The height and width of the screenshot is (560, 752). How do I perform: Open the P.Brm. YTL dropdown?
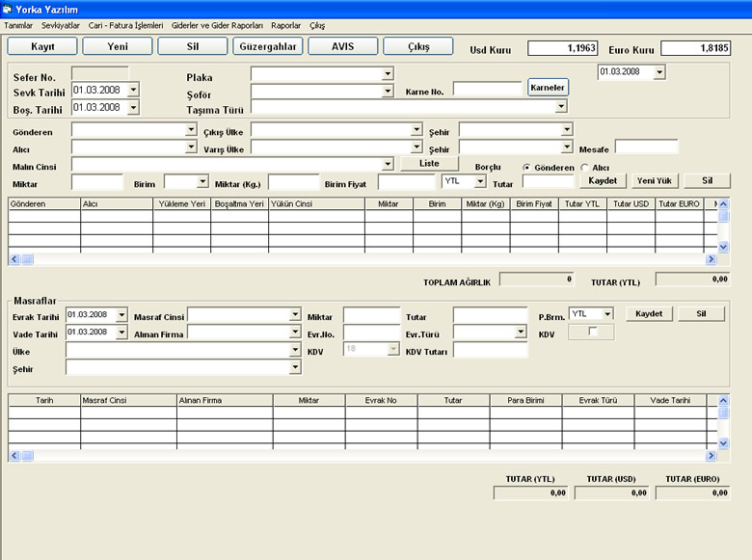click(x=607, y=314)
